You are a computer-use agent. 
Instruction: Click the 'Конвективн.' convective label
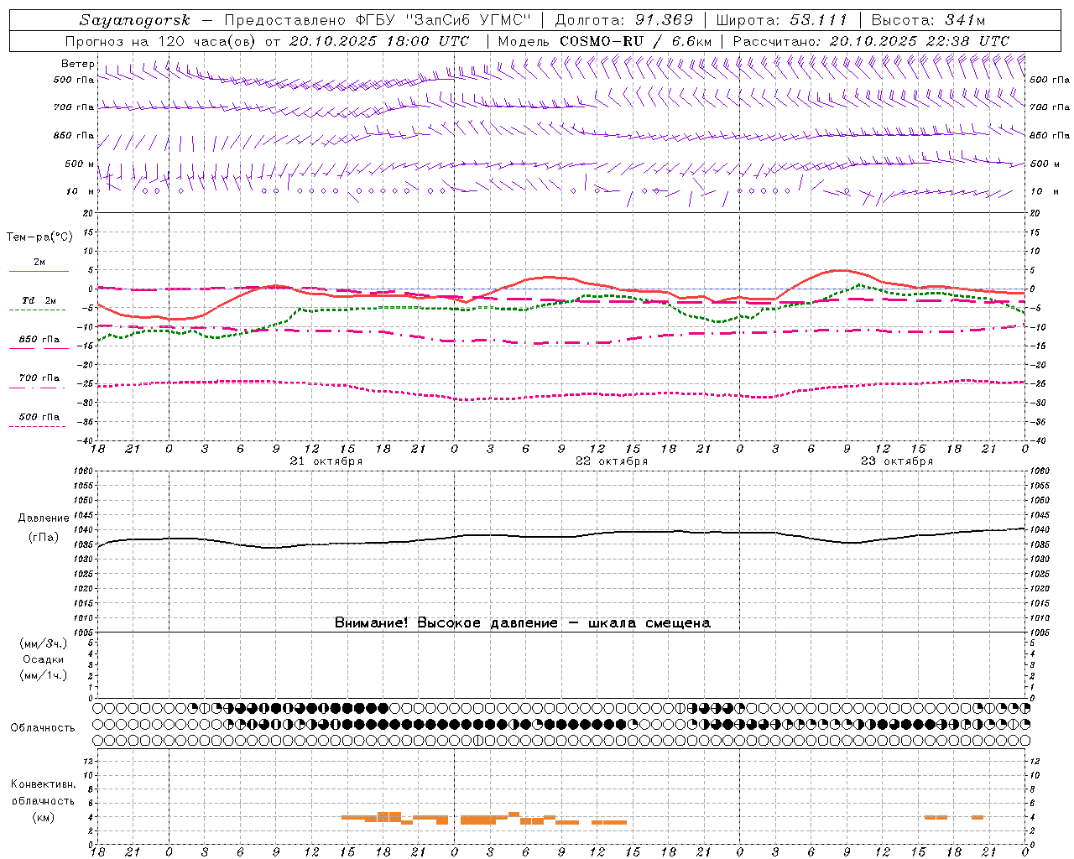[44, 784]
